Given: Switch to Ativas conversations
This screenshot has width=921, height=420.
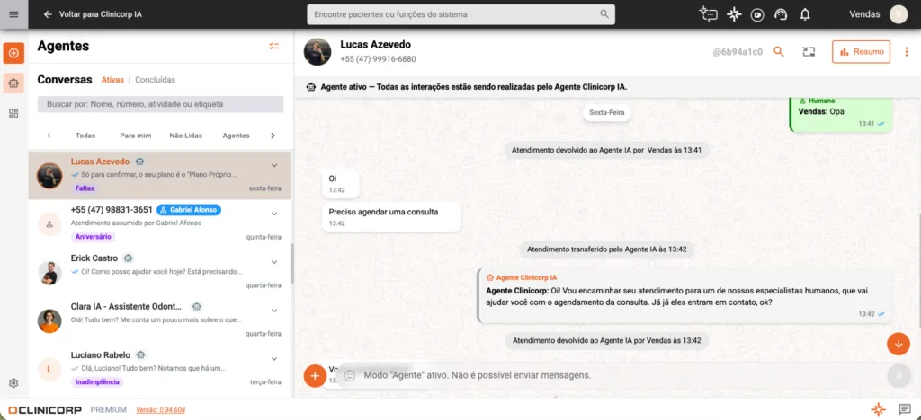Looking at the screenshot, I should pyautogui.click(x=112, y=80).
